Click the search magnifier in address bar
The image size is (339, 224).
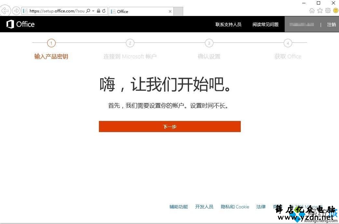[88, 11]
